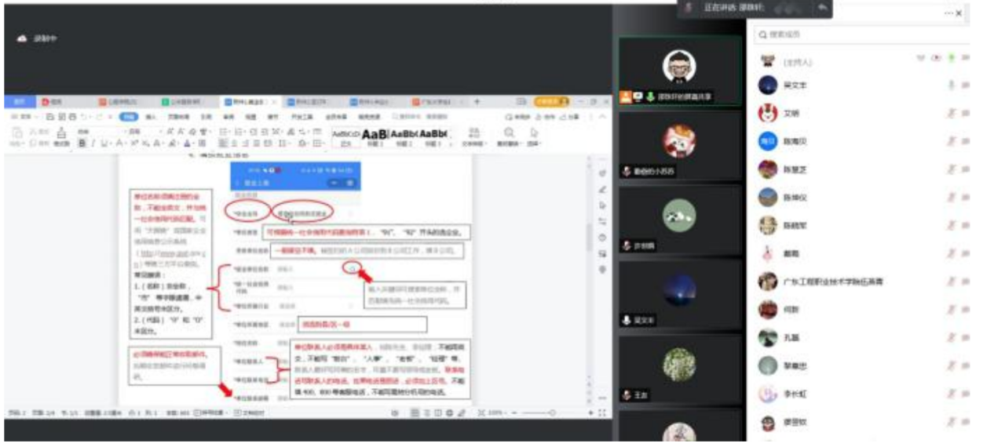The image size is (1005, 447).
Task: Open the new document tab plus button
Action: point(477,102)
